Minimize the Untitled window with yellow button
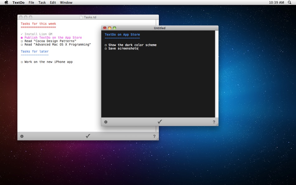Screen dimensions: 296x185 tap(110, 28)
